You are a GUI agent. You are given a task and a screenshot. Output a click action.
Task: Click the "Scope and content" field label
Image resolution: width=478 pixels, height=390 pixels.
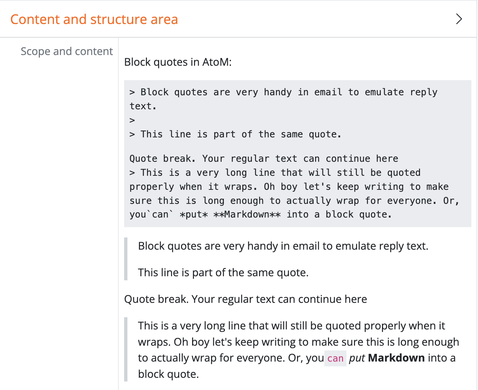(x=66, y=51)
